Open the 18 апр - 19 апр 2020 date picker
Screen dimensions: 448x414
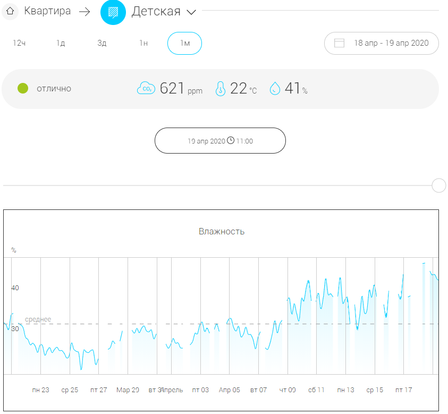click(x=390, y=43)
